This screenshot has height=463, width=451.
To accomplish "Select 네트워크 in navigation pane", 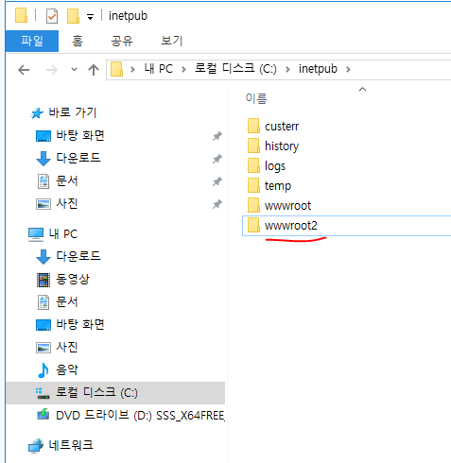I will [71, 445].
